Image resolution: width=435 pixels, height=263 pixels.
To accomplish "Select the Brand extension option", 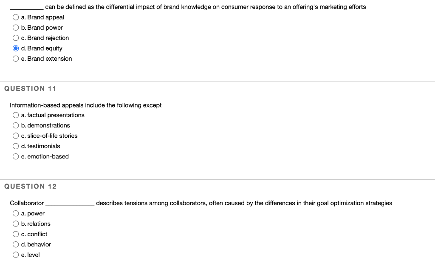I will [16, 59].
